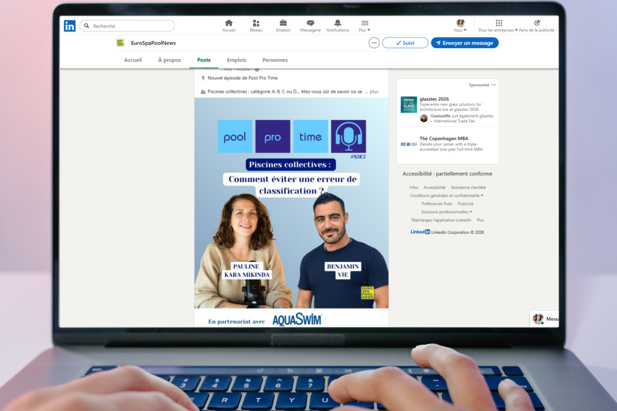Expand the Plus menu in navbar
The image size is (617, 411).
click(365, 25)
